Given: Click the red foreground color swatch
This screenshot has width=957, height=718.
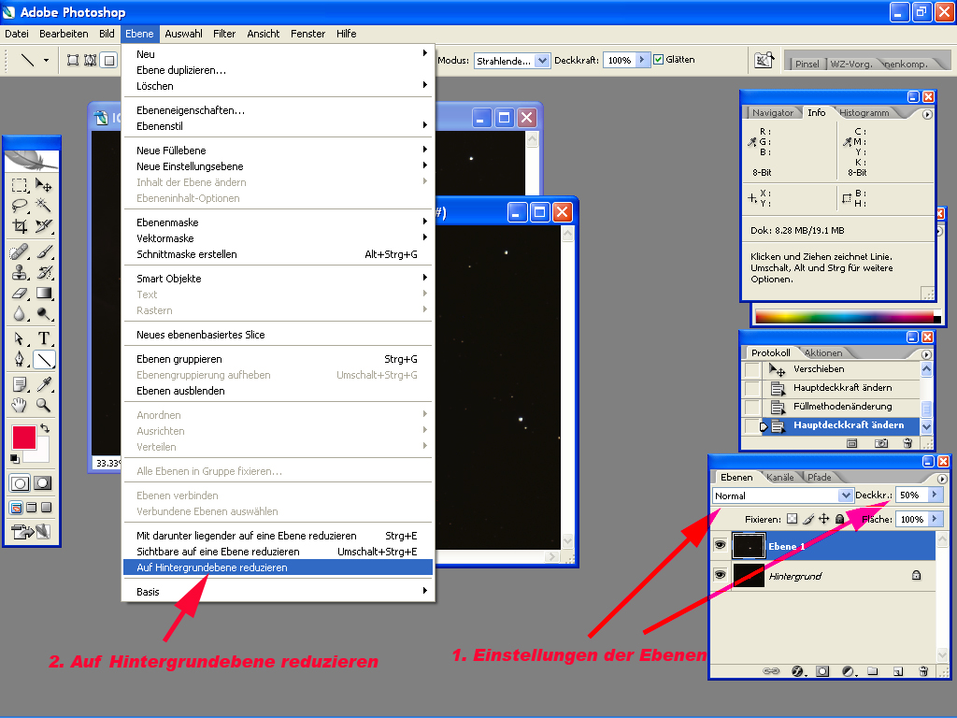Looking at the screenshot, I should coord(23,437).
